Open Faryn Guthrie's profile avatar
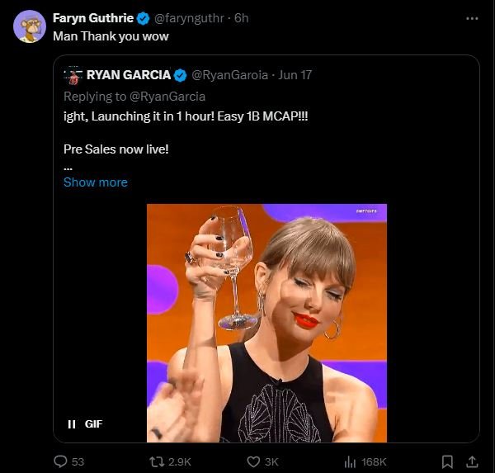 (30, 26)
